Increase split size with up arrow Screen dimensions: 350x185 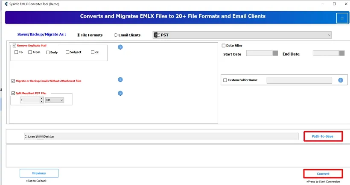coord(41,99)
